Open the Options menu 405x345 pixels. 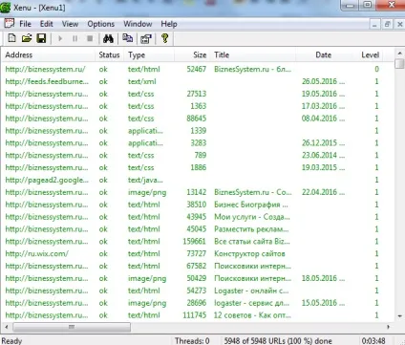click(101, 24)
